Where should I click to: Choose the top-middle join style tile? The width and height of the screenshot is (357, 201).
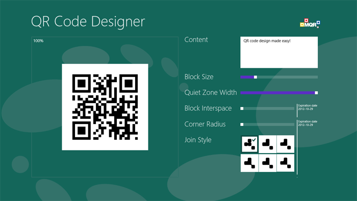pos(268,144)
